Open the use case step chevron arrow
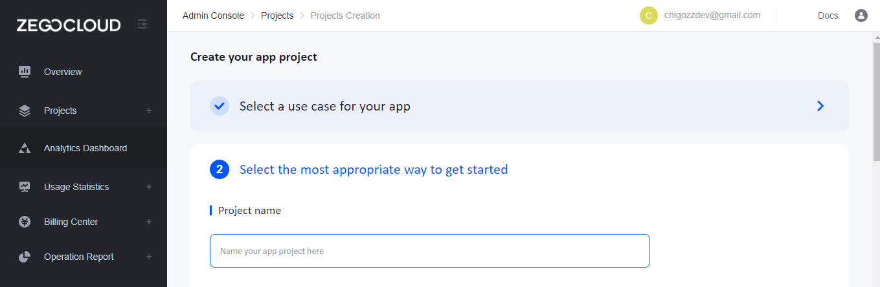Image resolution: width=880 pixels, height=287 pixels. pyautogui.click(x=820, y=106)
